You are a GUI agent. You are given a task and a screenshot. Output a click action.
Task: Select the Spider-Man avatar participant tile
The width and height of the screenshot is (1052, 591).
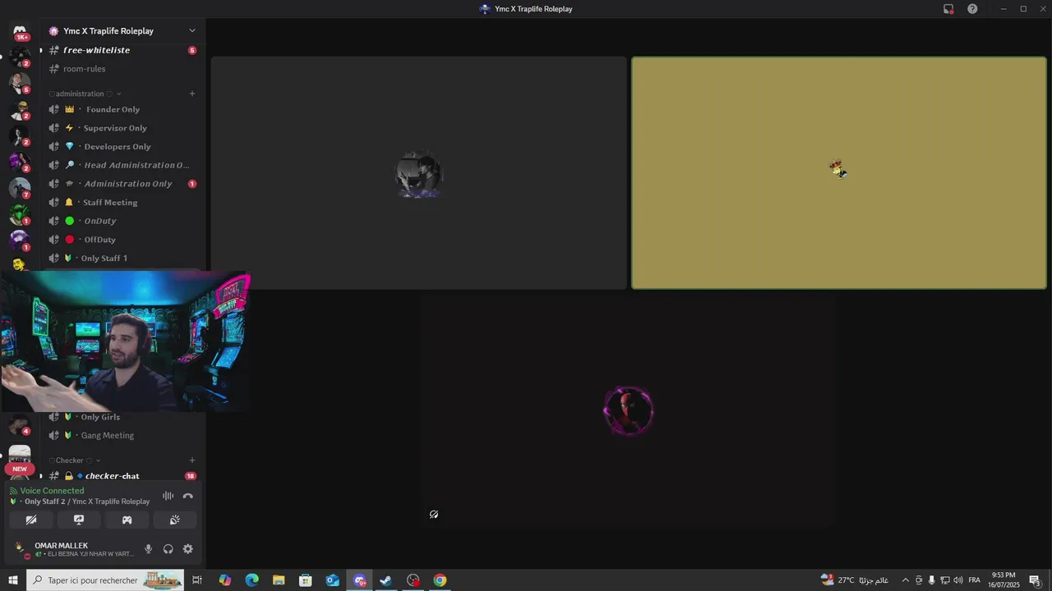pos(629,410)
